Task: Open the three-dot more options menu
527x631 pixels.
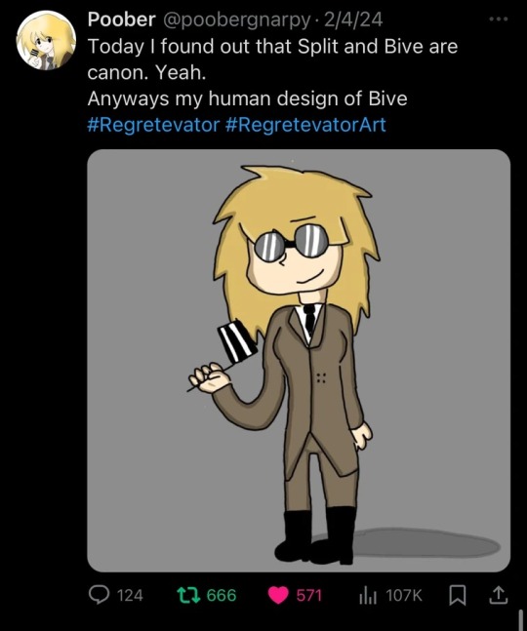Action: [x=499, y=19]
